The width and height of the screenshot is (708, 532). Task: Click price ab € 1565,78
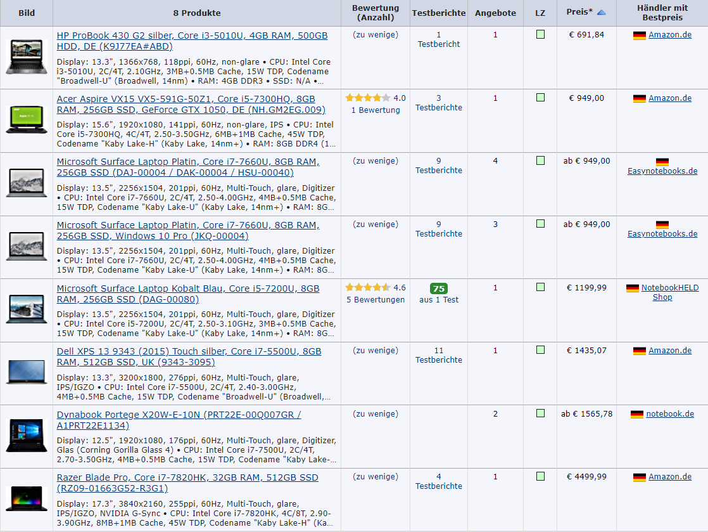click(586, 413)
